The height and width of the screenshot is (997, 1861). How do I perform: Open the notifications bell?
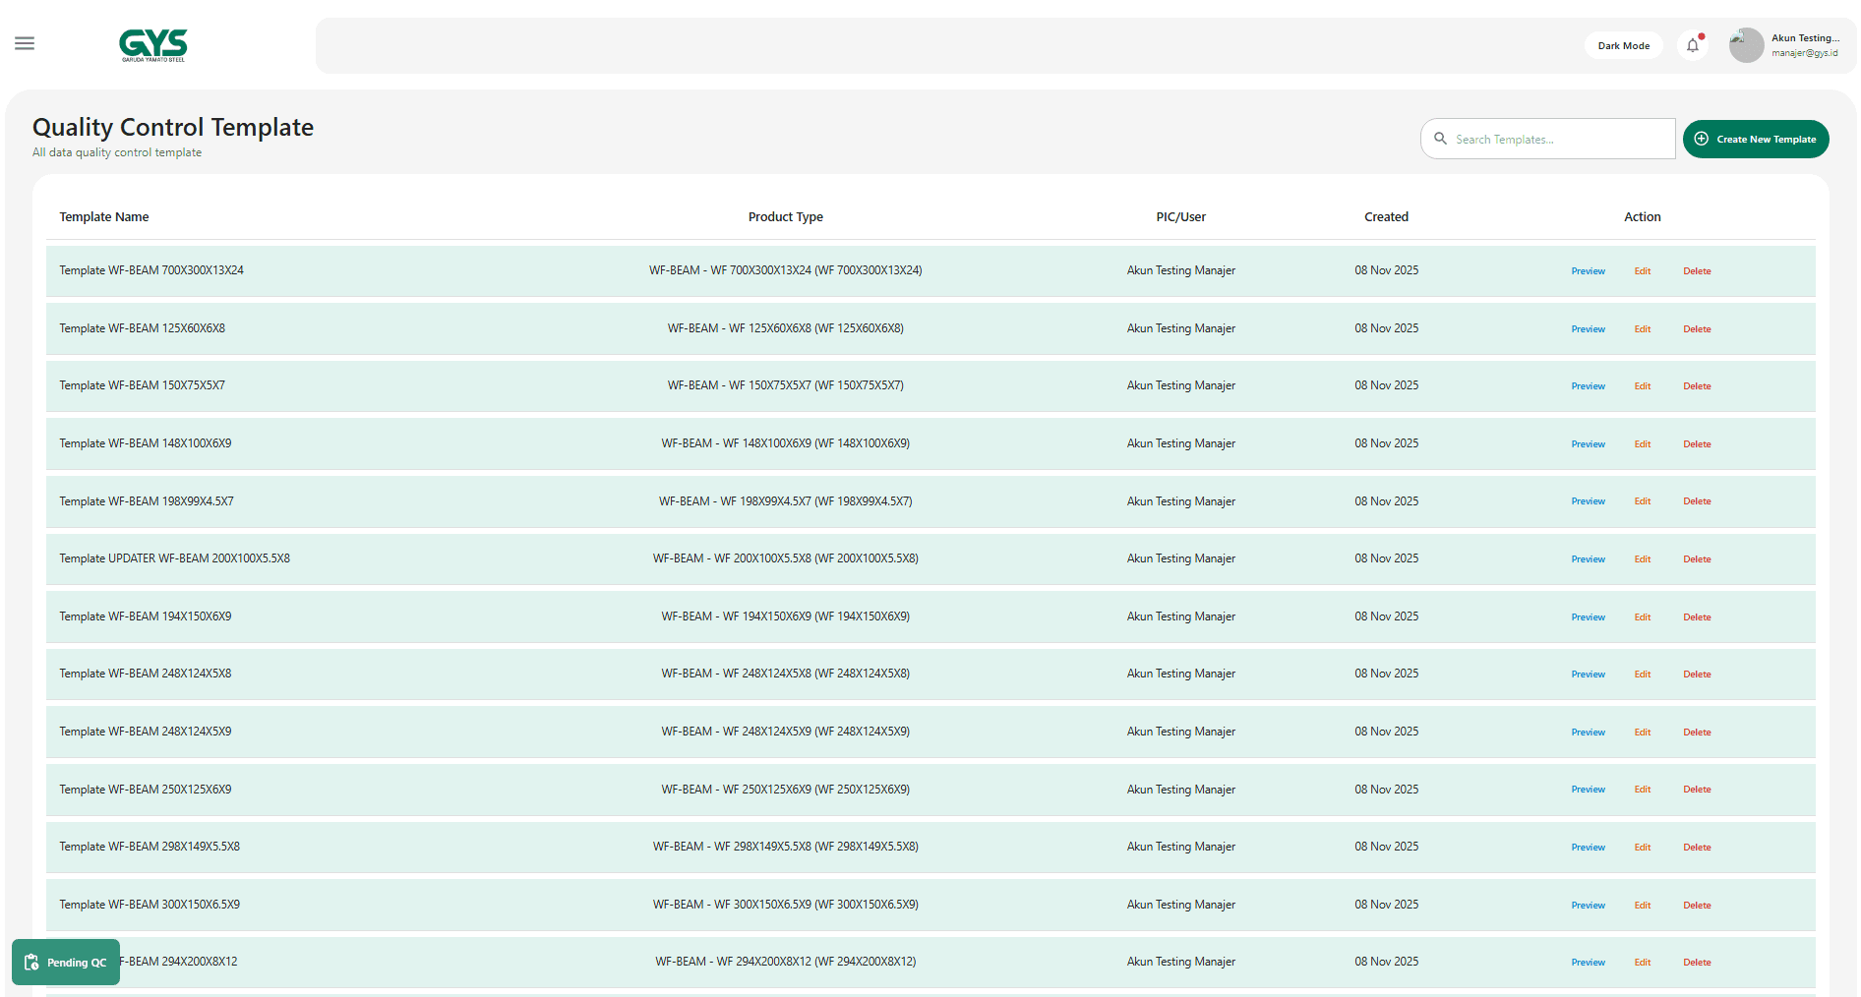(1692, 45)
